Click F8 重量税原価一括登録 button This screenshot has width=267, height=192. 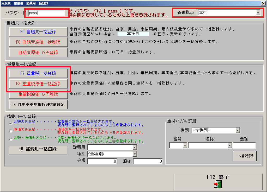click(x=38, y=84)
